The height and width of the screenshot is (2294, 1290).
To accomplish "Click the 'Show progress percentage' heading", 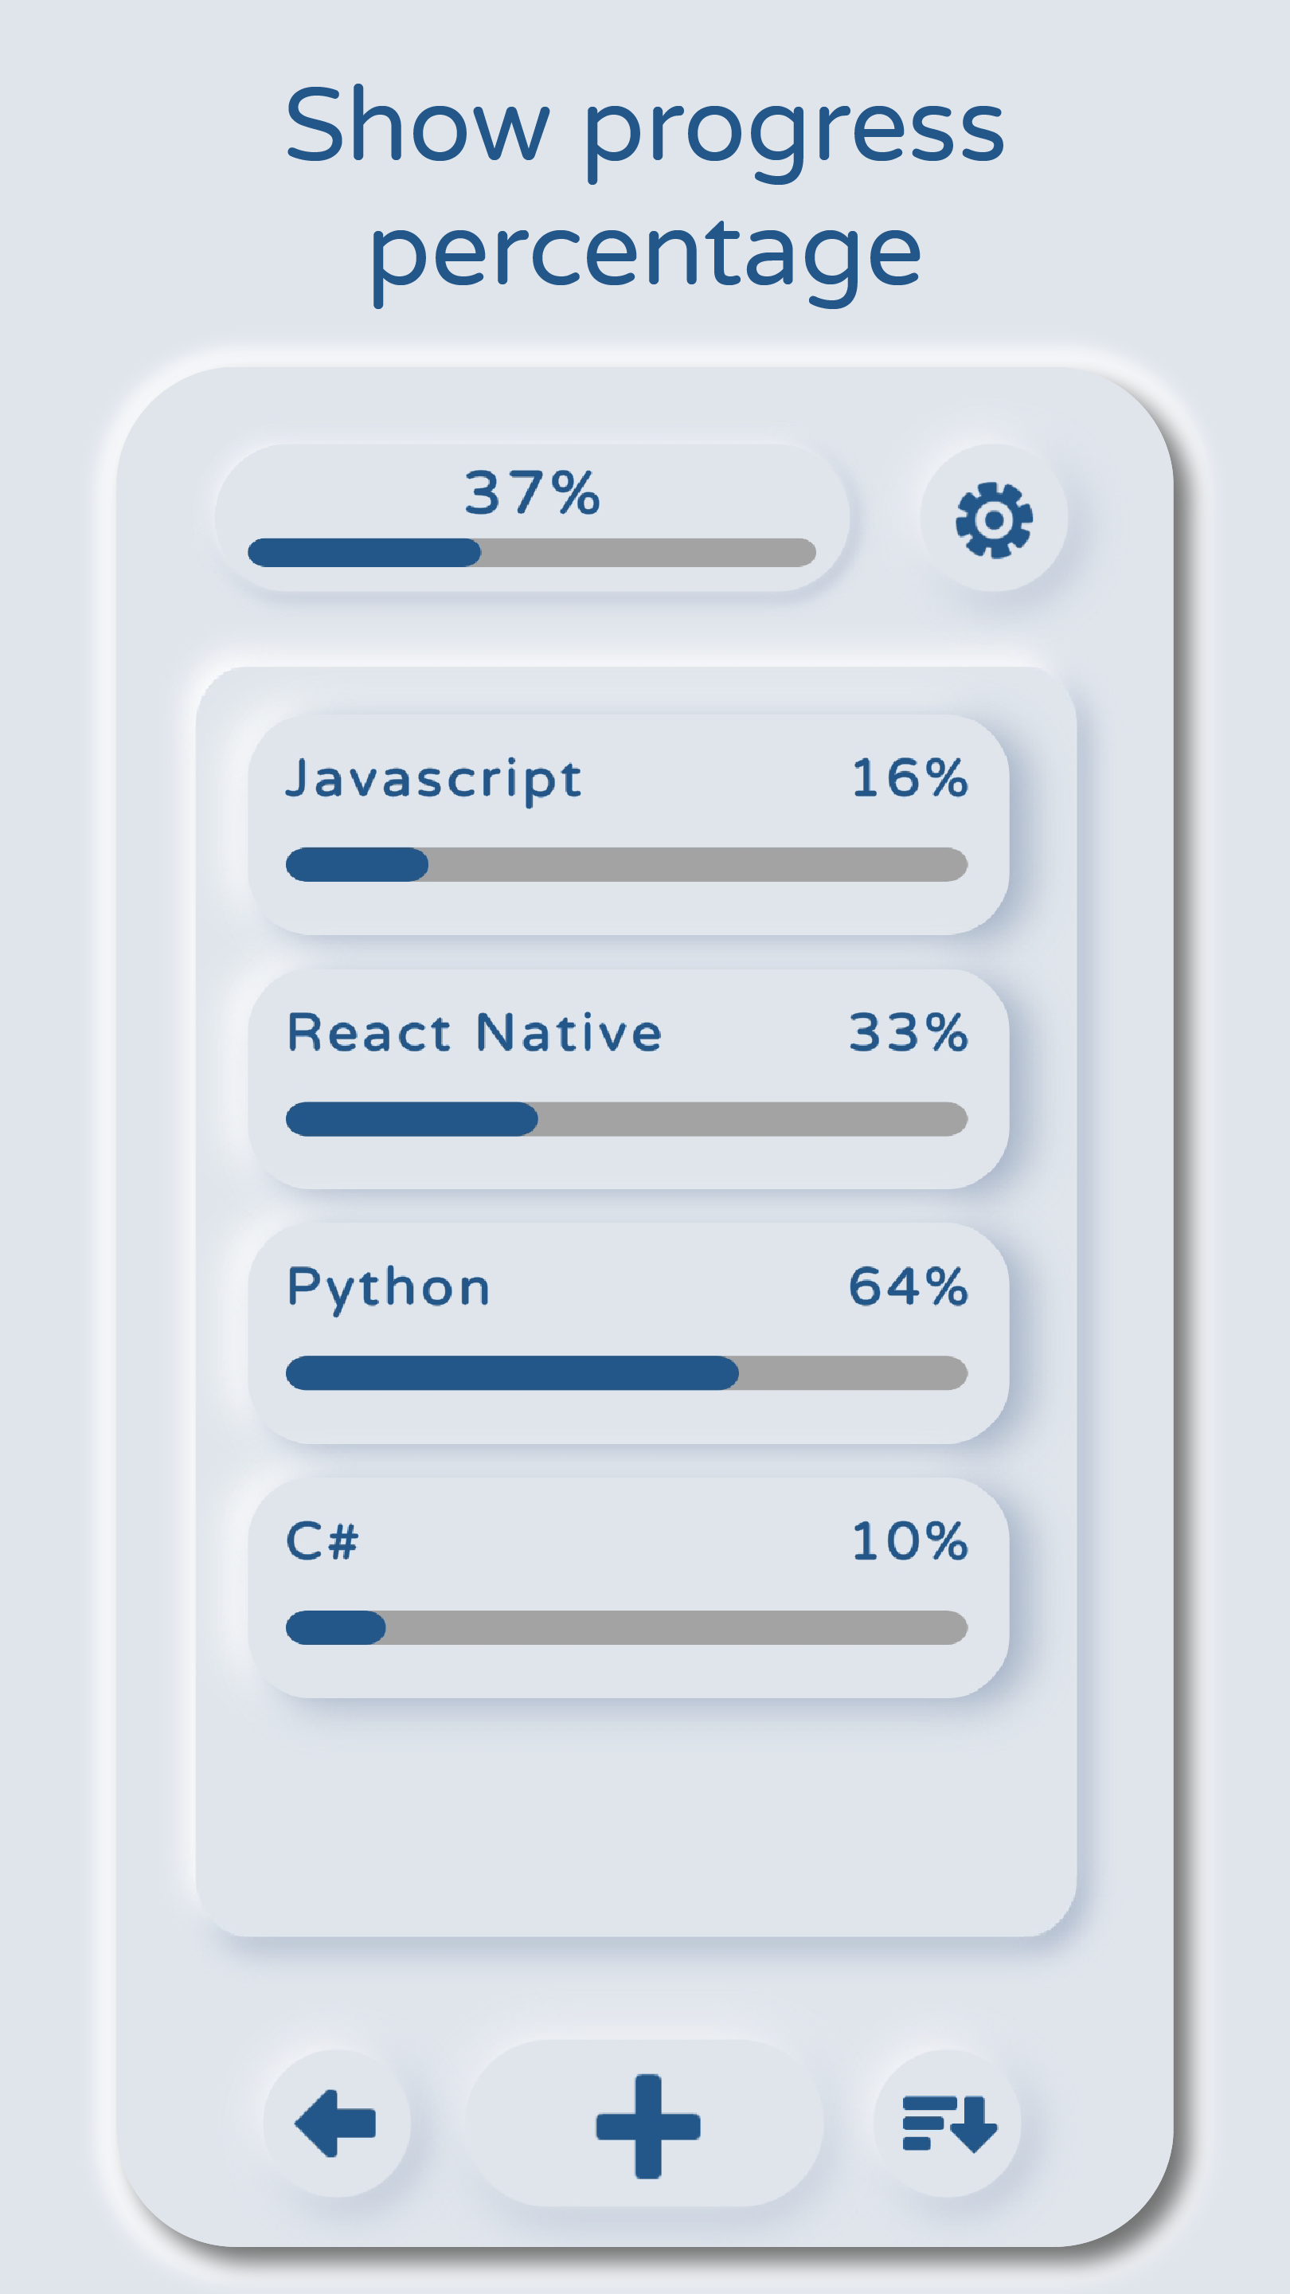I will [644, 187].
